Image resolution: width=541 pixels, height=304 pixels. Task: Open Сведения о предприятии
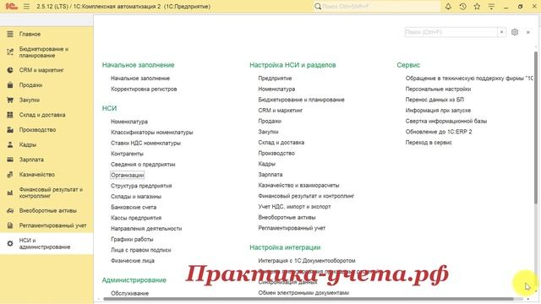[143, 165]
